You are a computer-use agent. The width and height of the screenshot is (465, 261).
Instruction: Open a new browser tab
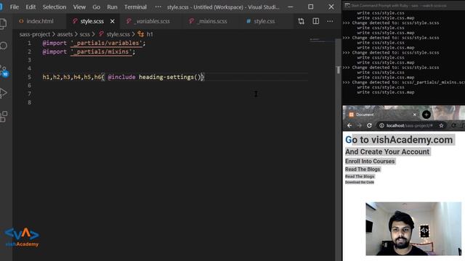point(426,115)
